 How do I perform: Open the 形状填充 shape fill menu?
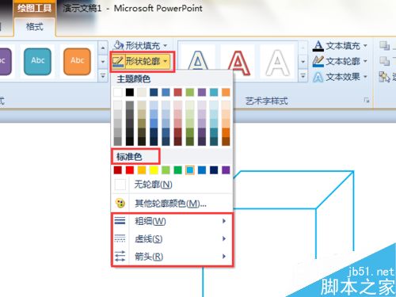(140, 46)
